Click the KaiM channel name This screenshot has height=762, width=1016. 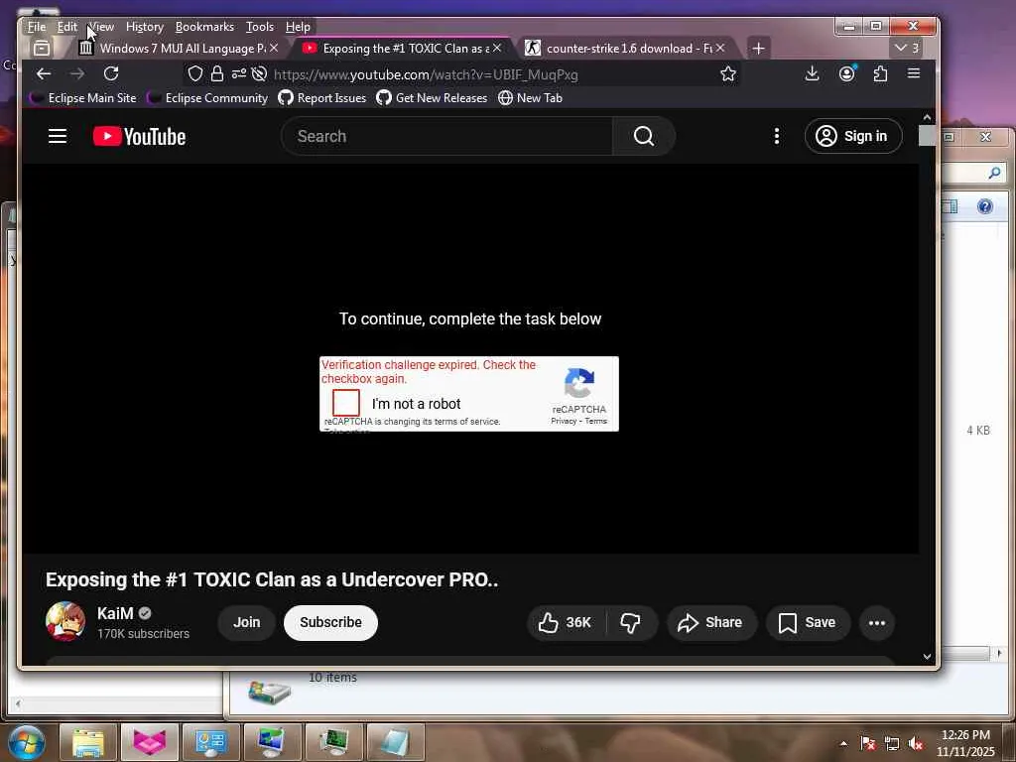[115, 613]
